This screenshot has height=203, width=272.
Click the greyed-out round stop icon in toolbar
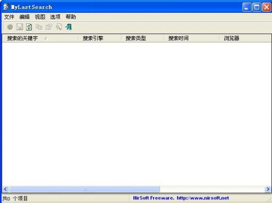pos(10,27)
